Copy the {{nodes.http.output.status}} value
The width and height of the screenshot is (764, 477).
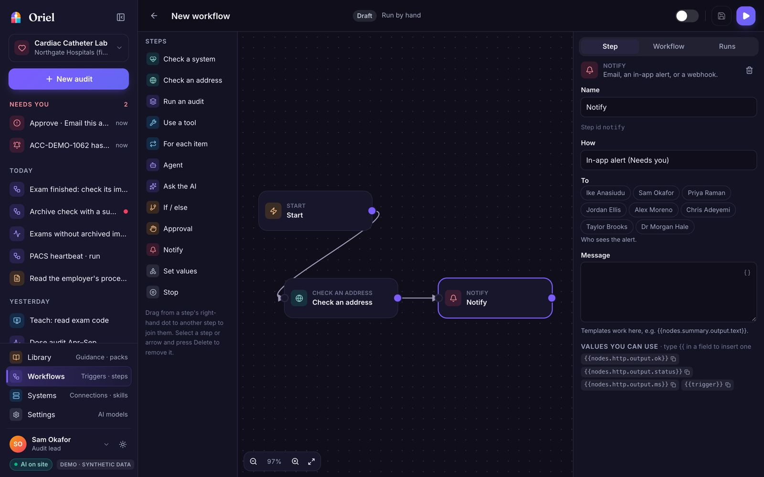(x=687, y=372)
